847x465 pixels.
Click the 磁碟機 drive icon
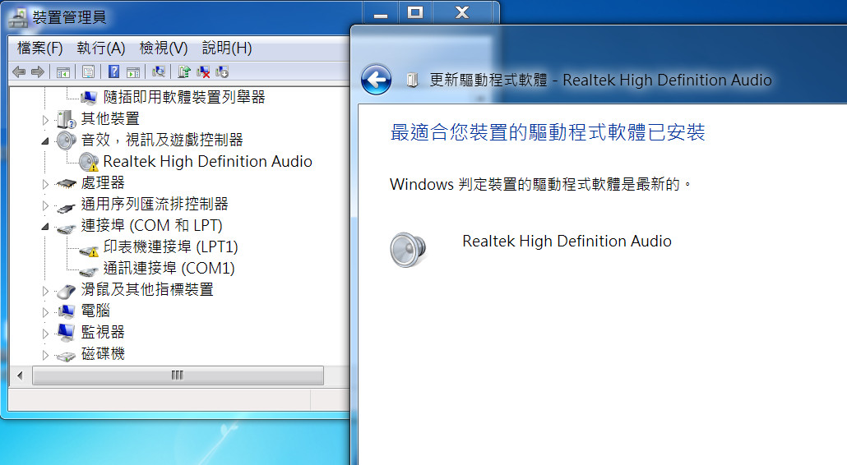[66, 356]
